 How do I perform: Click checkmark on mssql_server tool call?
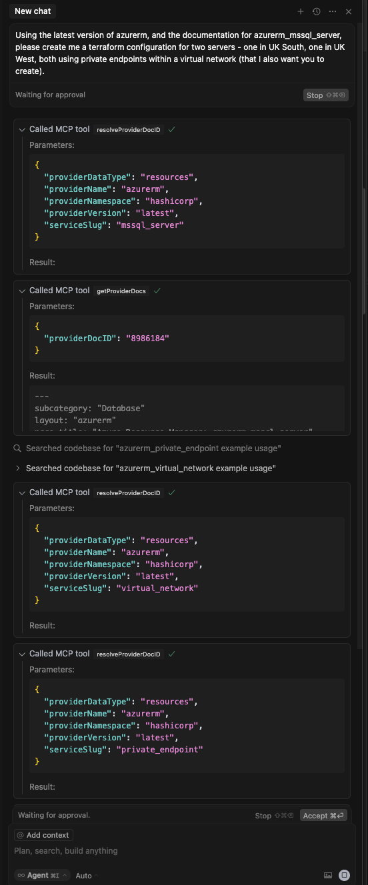pyautogui.click(x=172, y=129)
